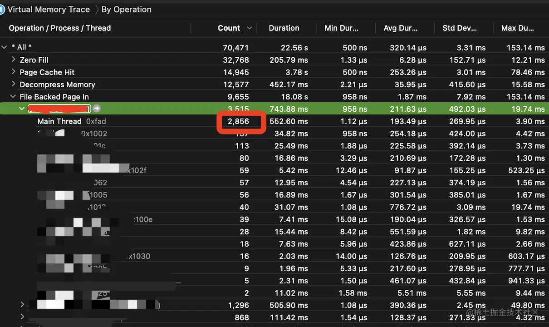
Task: Click the 34.82 ms duration cell
Action: [291, 134]
